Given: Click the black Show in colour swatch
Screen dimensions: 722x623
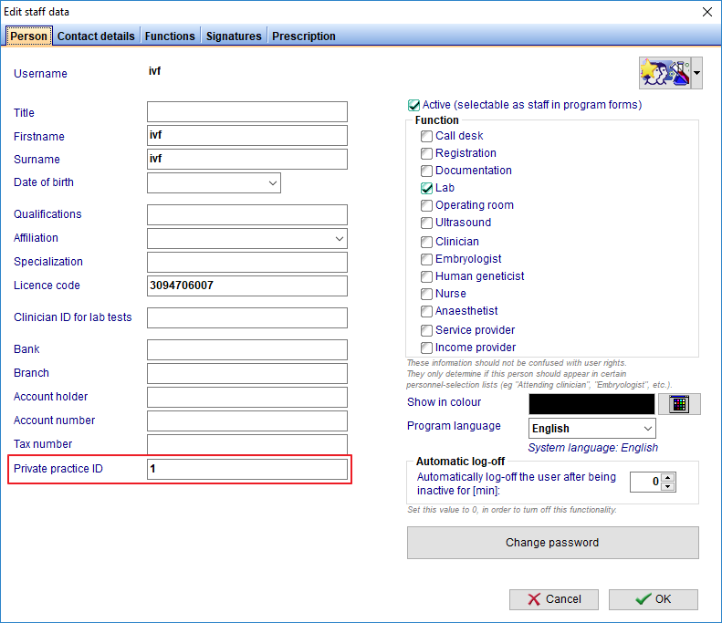Looking at the screenshot, I should pyautogui.click(x=591, y=404).
